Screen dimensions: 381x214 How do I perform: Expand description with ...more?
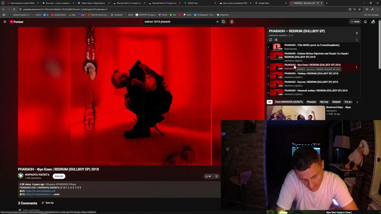[x=56, y=194]
